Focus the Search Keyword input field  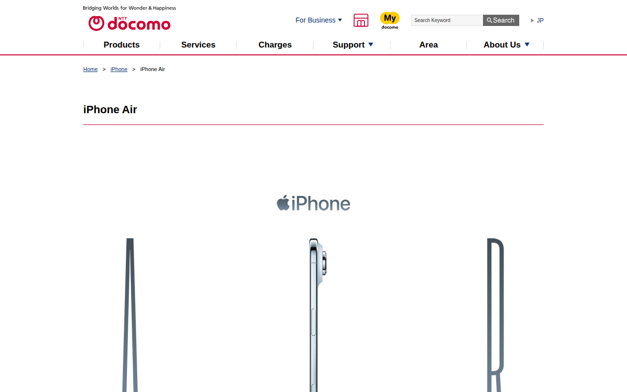click(447, 20)
